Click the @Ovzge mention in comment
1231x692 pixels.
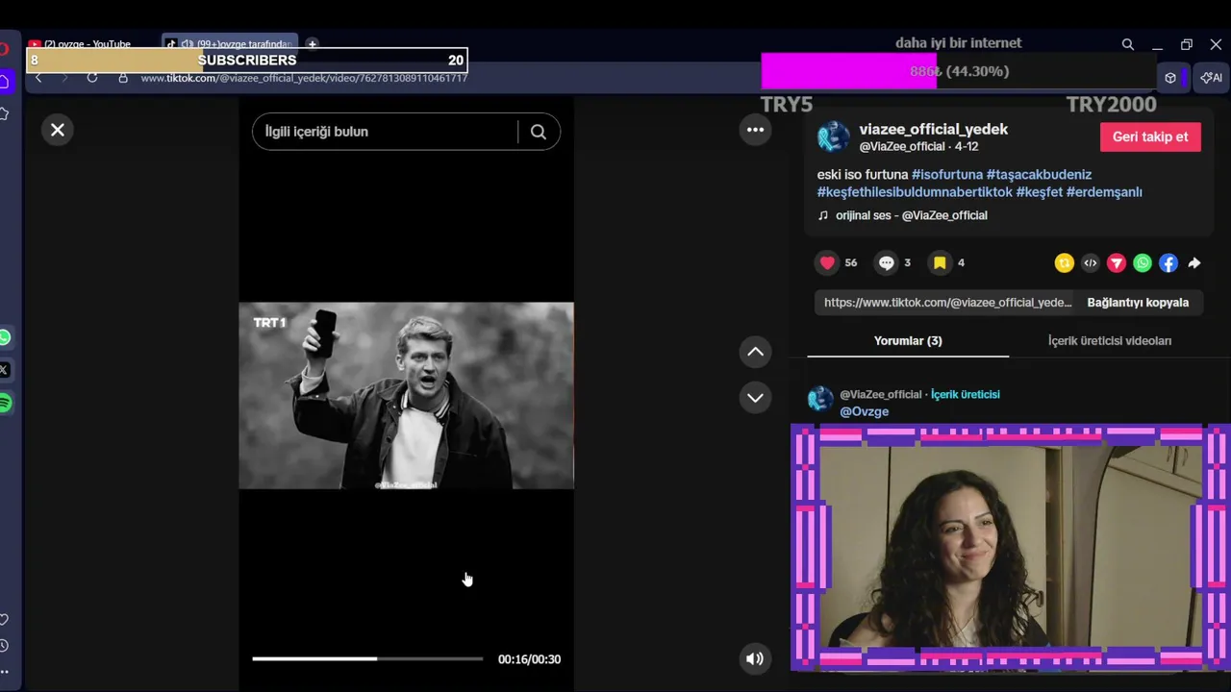coord(864,411)
